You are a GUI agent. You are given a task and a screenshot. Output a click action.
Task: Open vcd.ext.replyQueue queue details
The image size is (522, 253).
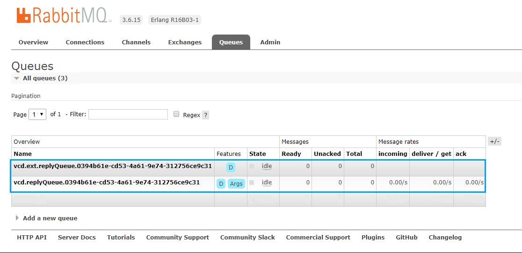(x=113, y=166)
